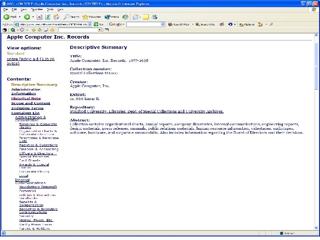Click in the address bar URL field

point(53,24)
